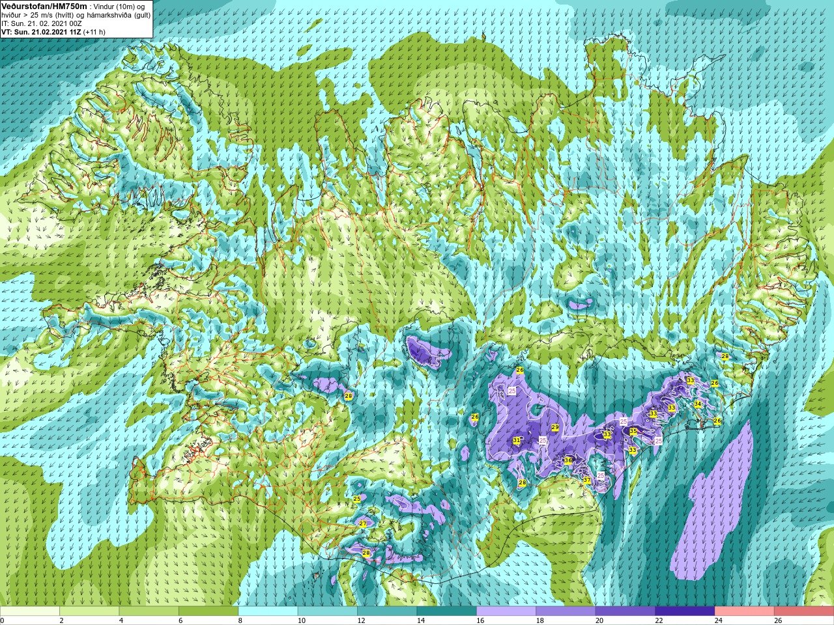Screen dimensions: 834x625
Task: Click the legend scale label 8
Action: pyautogui.click(x=240, y=620)
